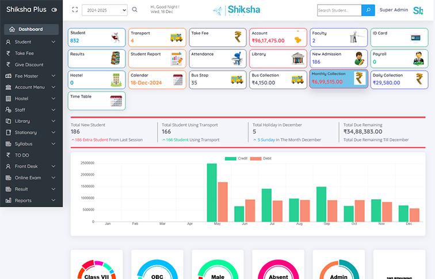The width and height of the screenshot is (435, 279).
Task: Click the Take Fee card rupee icon
Action: tap(238, 37)
